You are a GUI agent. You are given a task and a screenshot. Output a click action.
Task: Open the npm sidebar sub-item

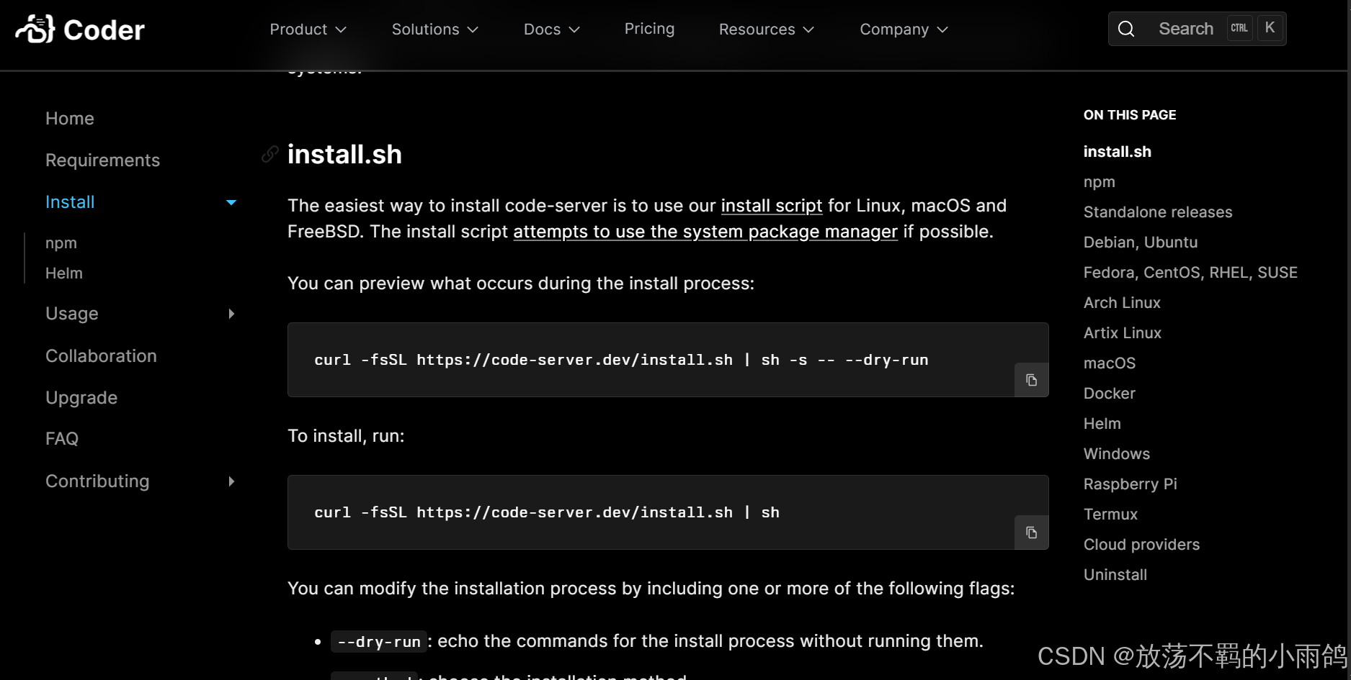61,243
